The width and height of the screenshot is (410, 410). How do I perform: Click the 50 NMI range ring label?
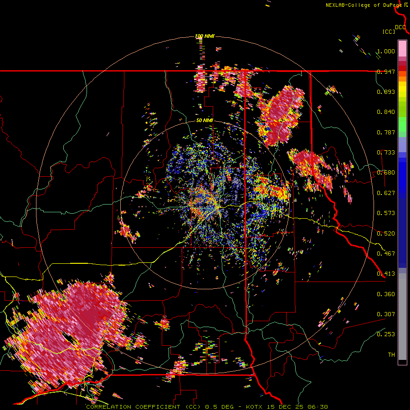click(x=205, y=121)
